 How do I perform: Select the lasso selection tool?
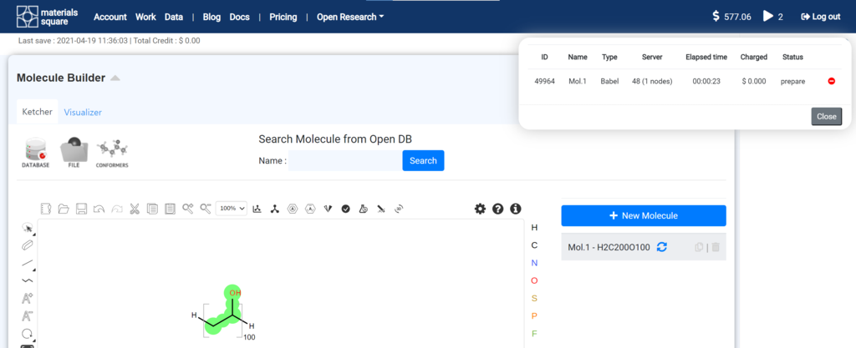pos(28,228)
